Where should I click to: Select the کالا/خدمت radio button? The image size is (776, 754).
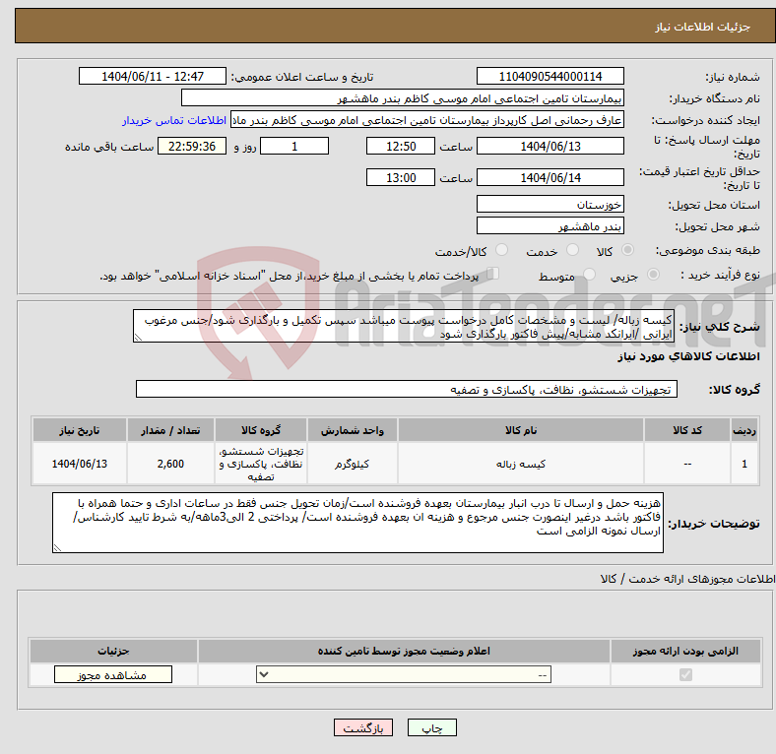tap(502, 250)
